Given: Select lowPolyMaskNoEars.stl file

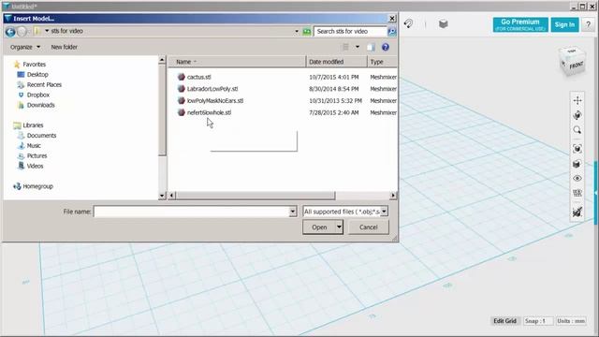Looking at the screenshot, I should 215,100.
